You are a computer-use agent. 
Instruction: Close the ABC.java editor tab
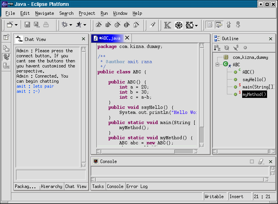click(127, 38)
